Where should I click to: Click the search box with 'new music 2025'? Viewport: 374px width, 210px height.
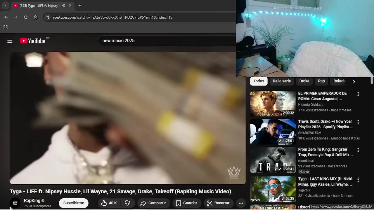(167, 41)
